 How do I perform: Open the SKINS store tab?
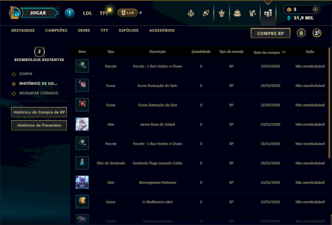coord(84,30)
